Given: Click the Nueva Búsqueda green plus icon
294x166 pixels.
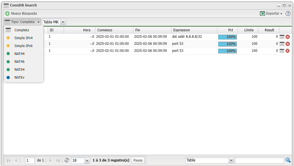Looking at the screenshot, I should 7,14.
